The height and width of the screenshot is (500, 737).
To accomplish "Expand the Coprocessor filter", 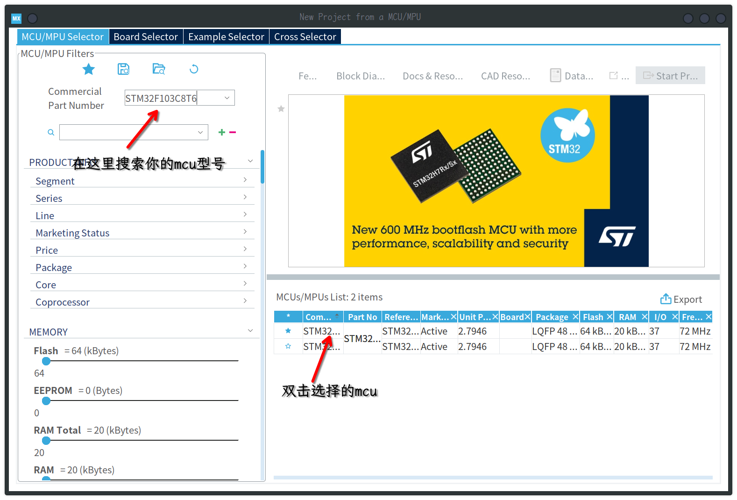I will pyautogui.click(x=245, y=301).
